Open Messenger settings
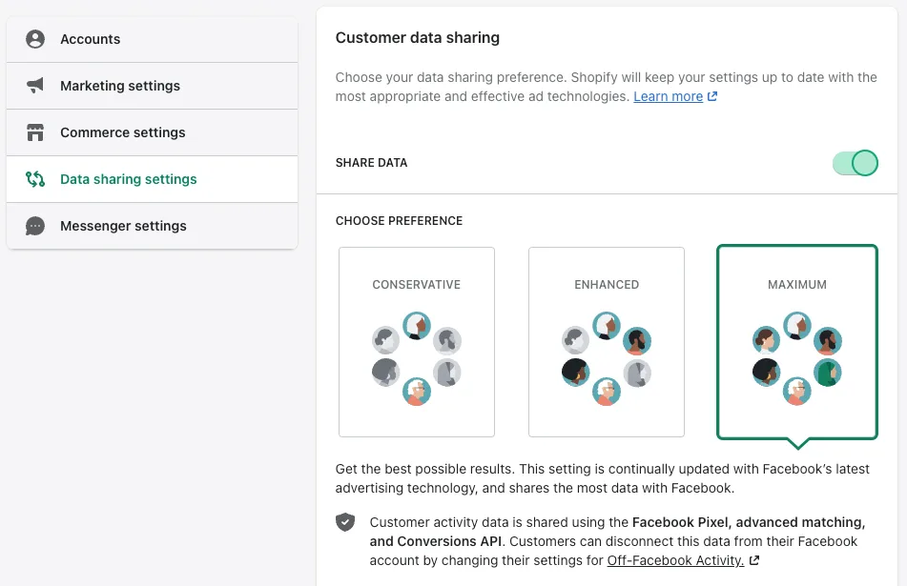The height and width of the screenshot is (586, 907). point(153,226)
